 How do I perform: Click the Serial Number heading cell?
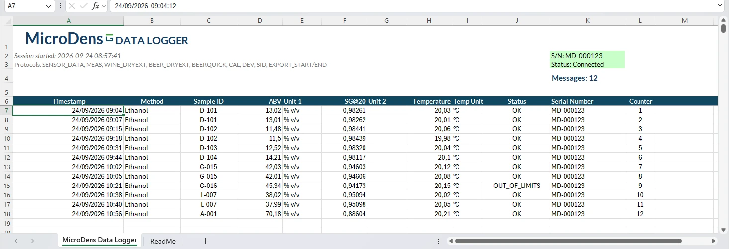coord(587,101)
